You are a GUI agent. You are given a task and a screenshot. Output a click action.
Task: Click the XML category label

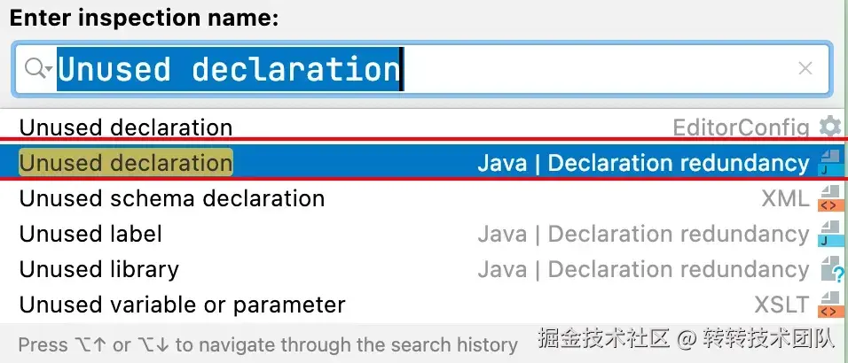(x=785, y=198)
